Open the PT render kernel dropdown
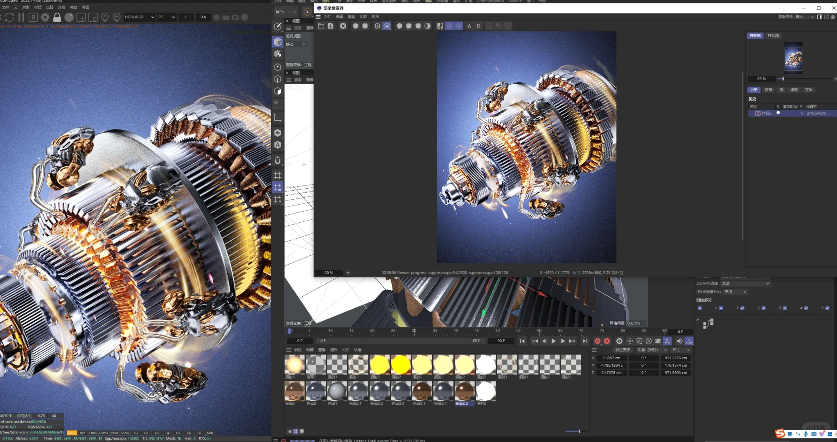Screen dimensions: 837x442 [x=167, y=17]
